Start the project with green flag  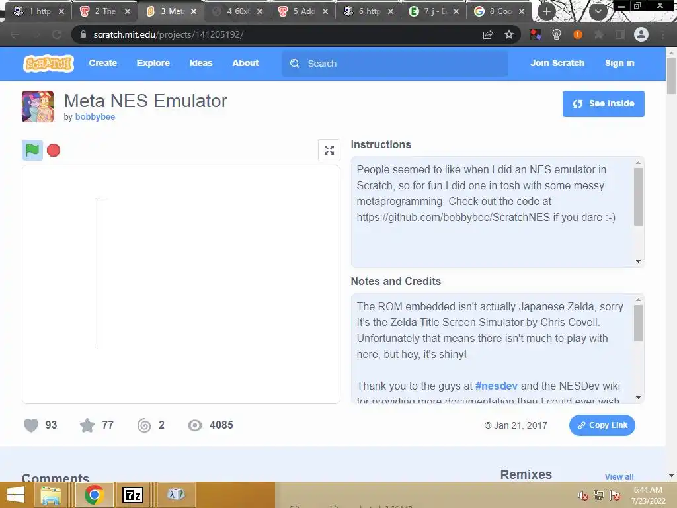[x=32, y=150]
